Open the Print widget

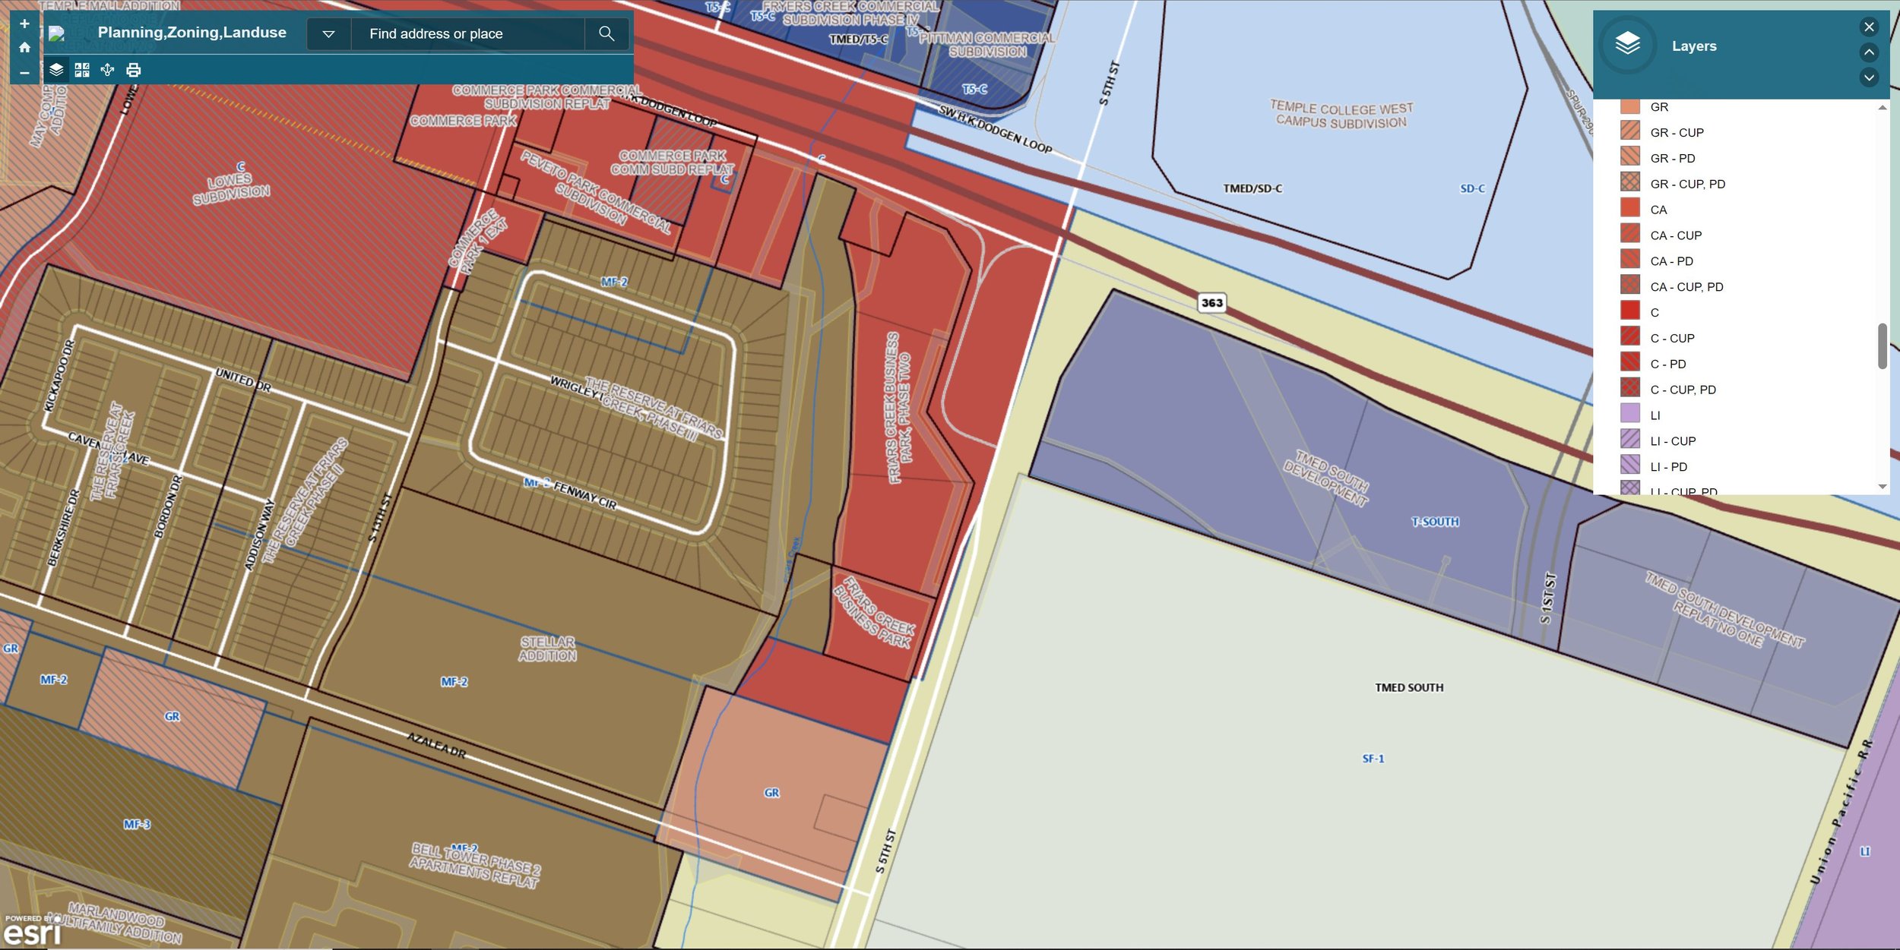(133, 70)
